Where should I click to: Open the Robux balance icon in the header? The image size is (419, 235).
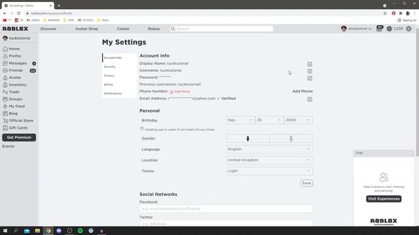point(390,29)
